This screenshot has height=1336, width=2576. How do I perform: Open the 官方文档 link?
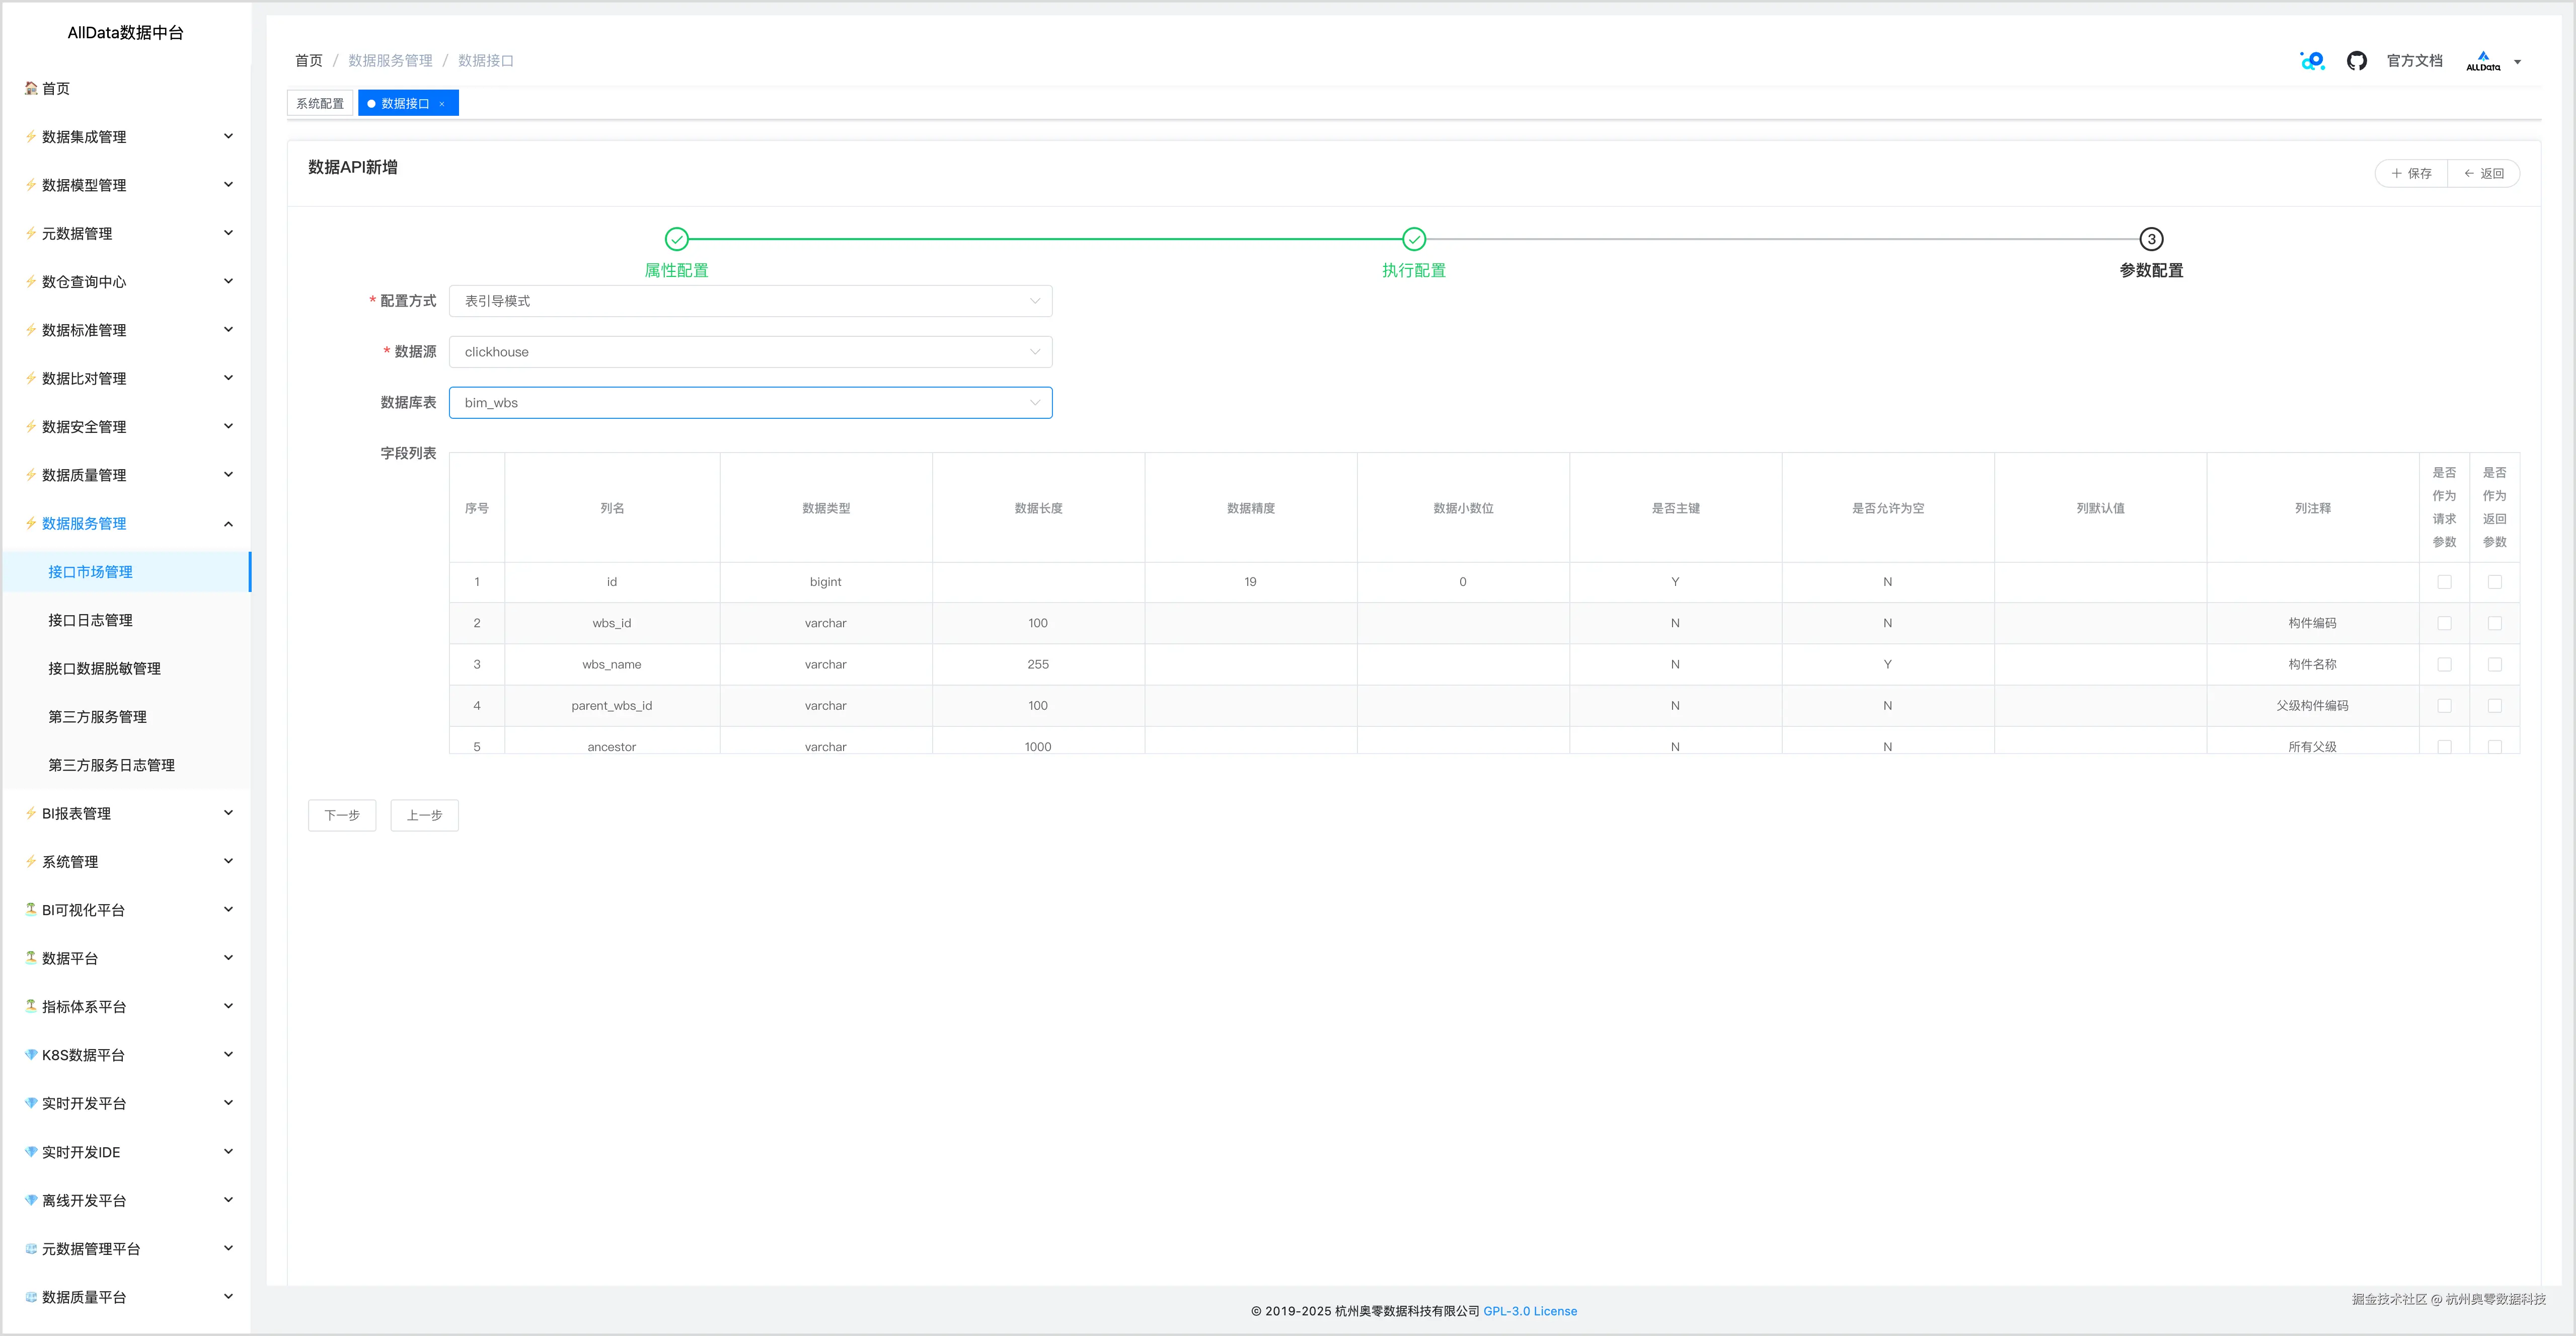pos(2414,61)
